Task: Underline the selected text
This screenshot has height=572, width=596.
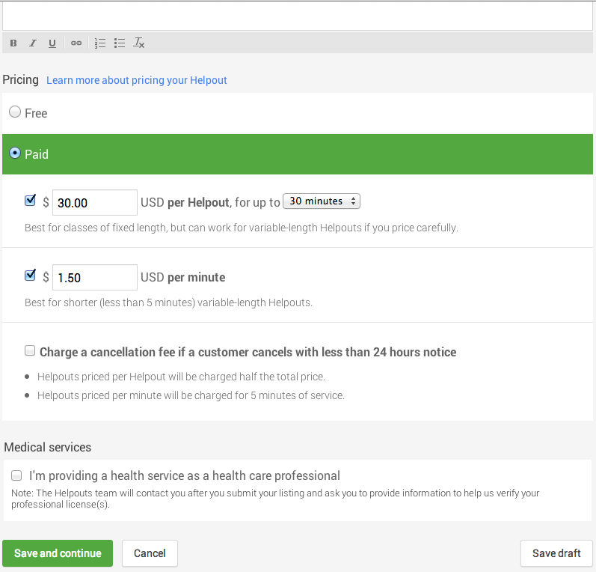Action: [52, 43]
